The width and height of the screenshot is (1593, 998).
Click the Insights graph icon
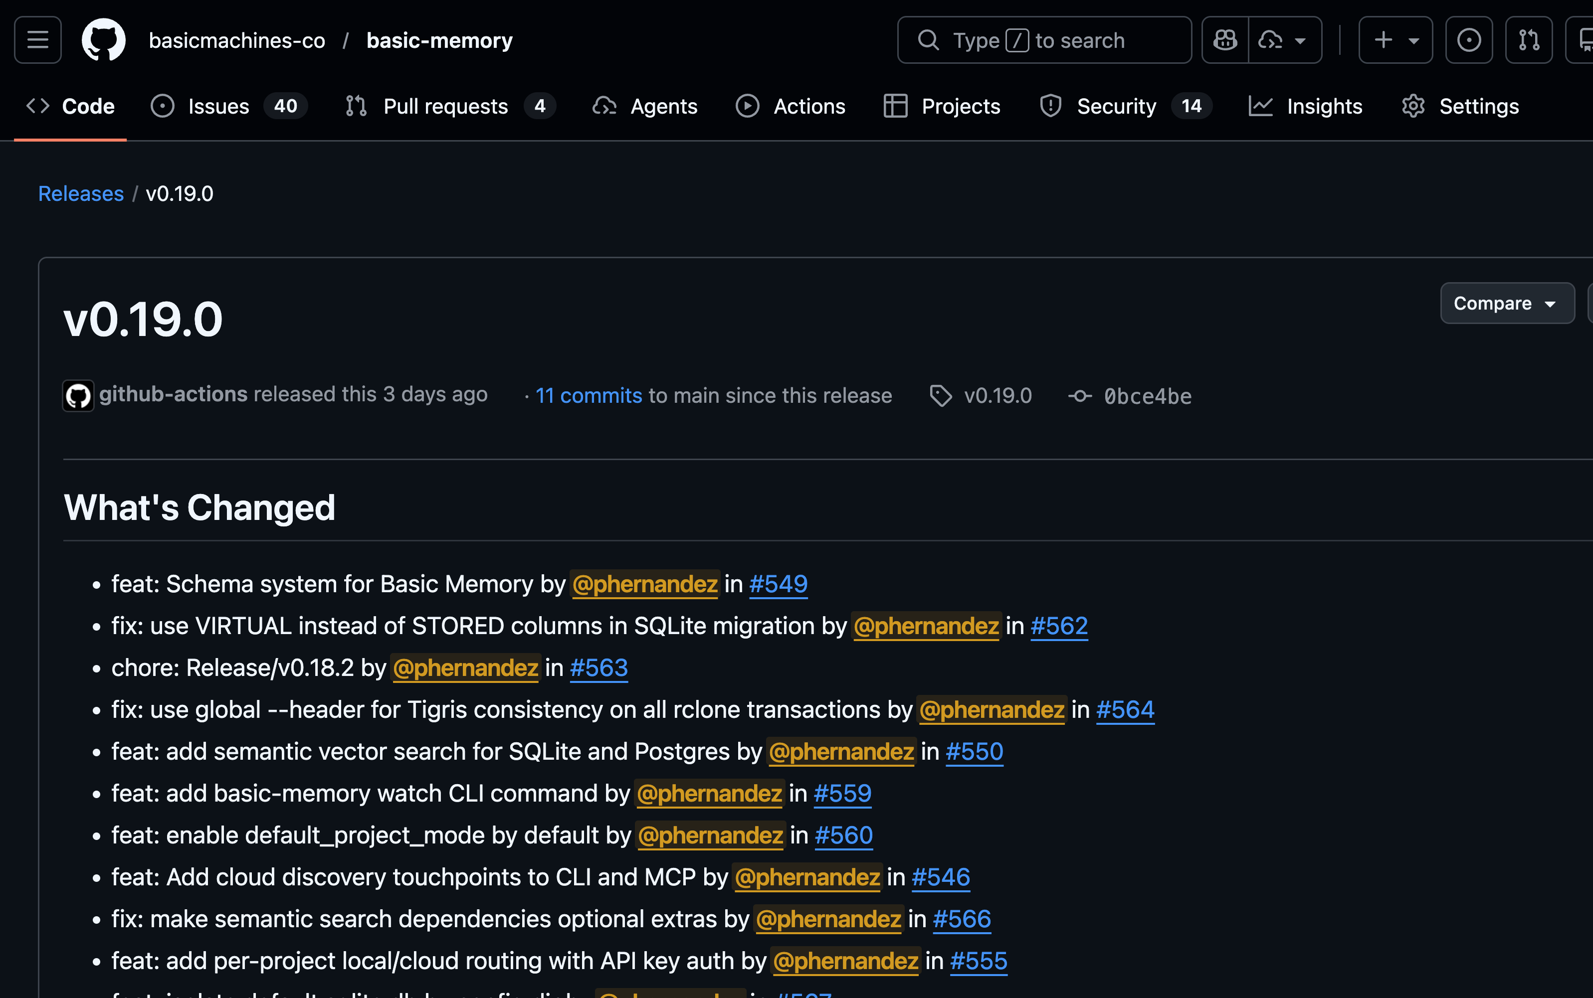(1260, 106)
